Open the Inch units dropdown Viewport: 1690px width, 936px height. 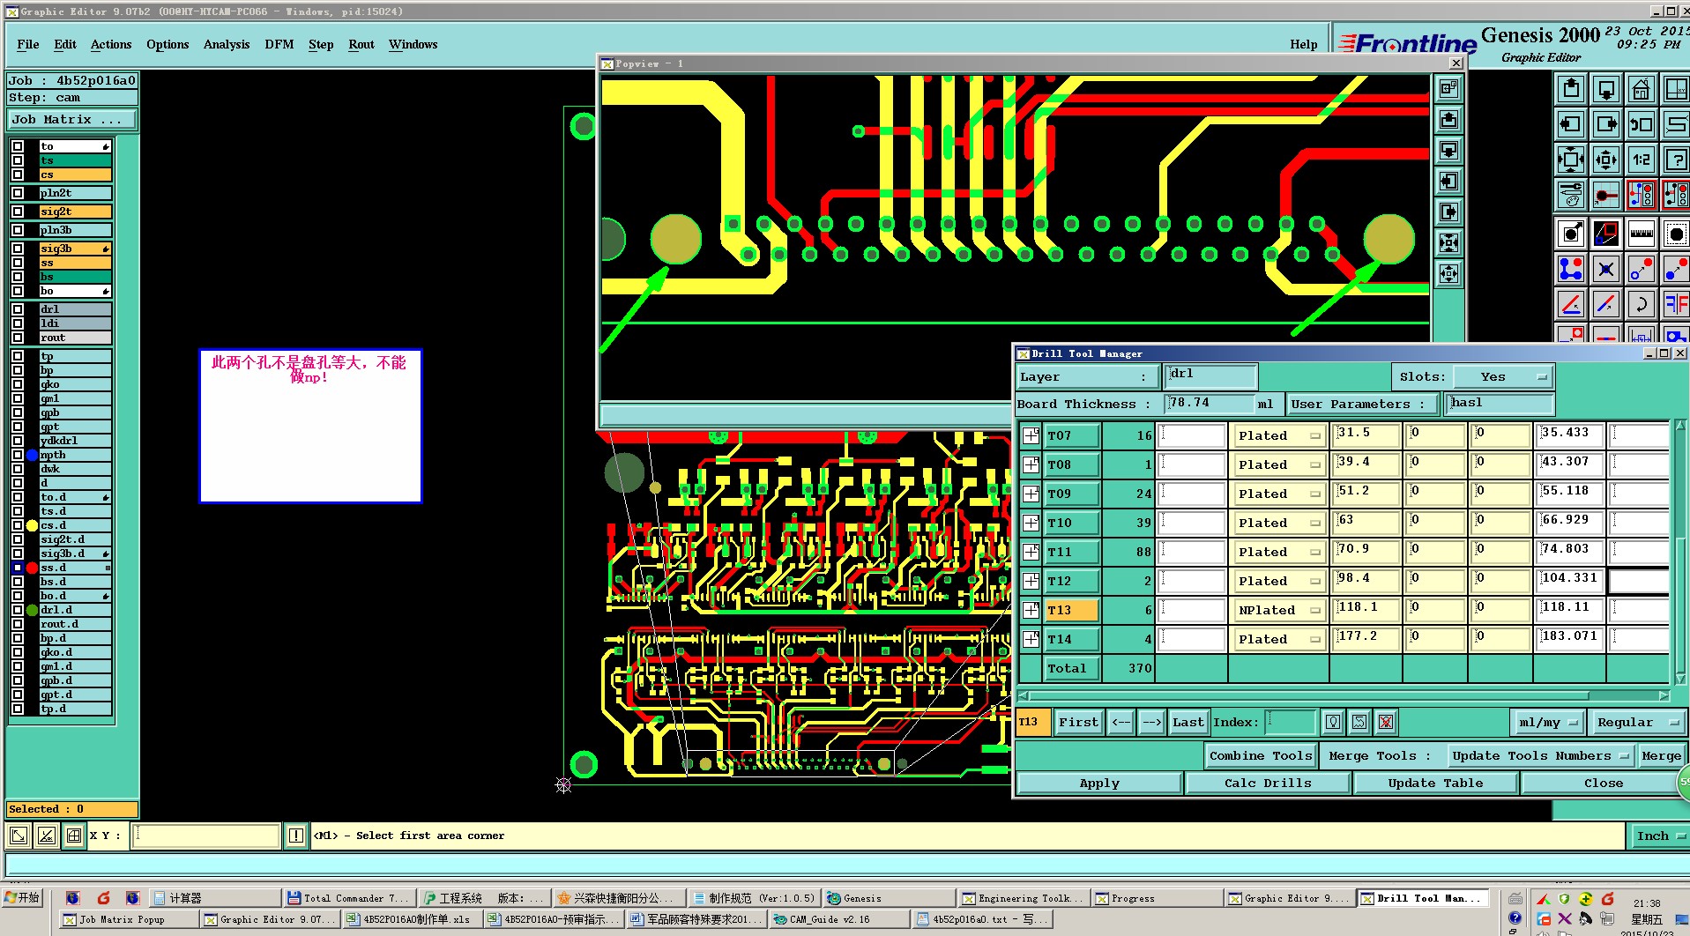tap(1660, 836)
